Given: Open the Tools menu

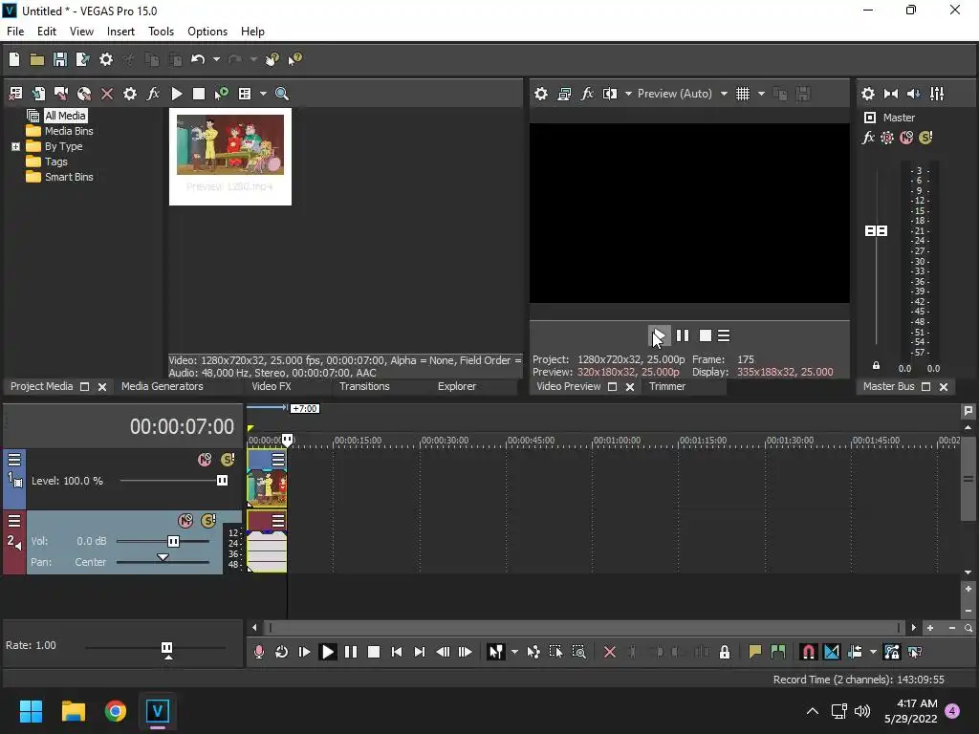Looking at the screenshot, I should [161, 32].
